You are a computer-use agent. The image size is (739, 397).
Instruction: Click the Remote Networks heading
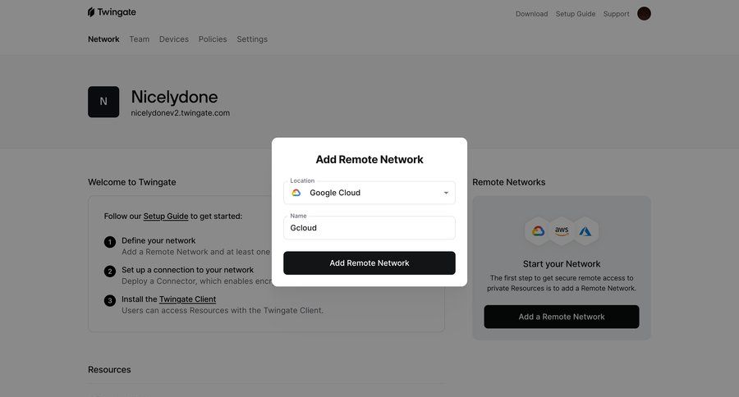point(508,182)
